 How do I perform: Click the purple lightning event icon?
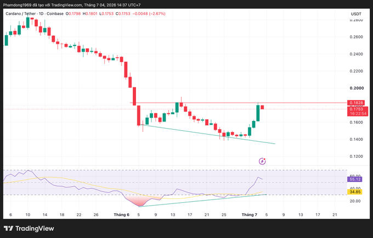(x=262, y=161)
